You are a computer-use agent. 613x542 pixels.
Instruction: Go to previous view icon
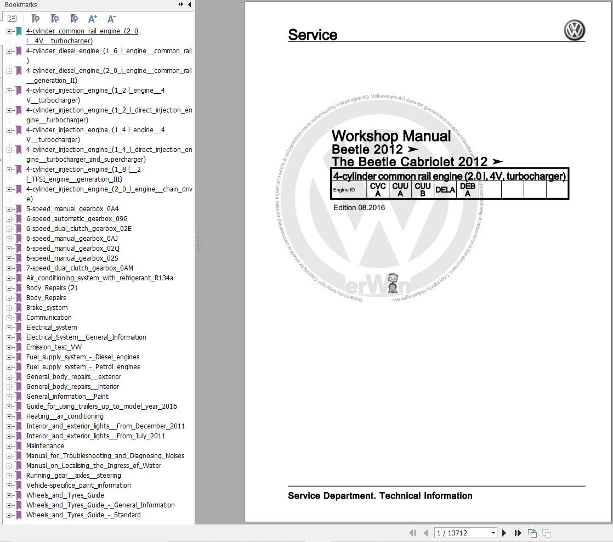[x=531, y=532]
